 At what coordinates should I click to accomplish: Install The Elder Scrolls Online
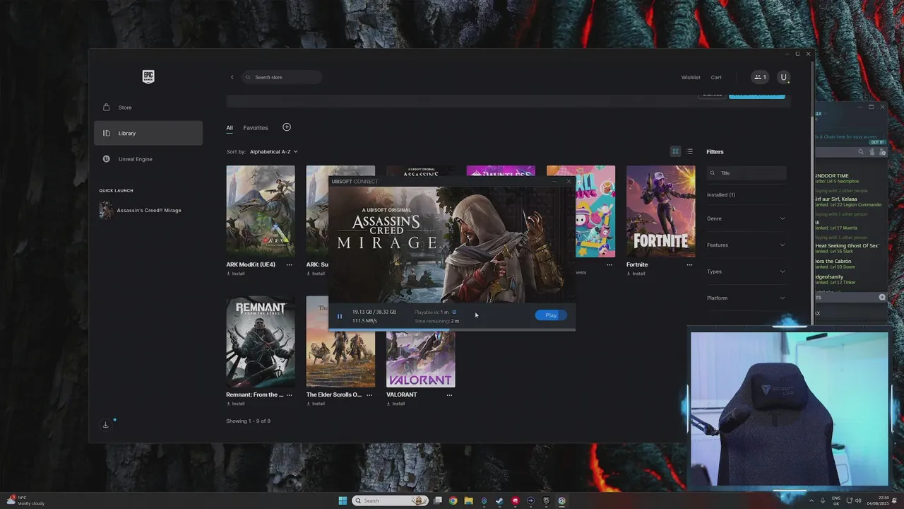[316, 404]
